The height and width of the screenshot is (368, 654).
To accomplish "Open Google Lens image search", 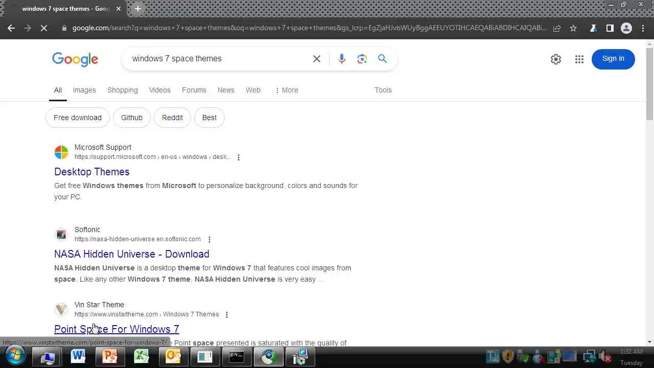I will (362, 59).
